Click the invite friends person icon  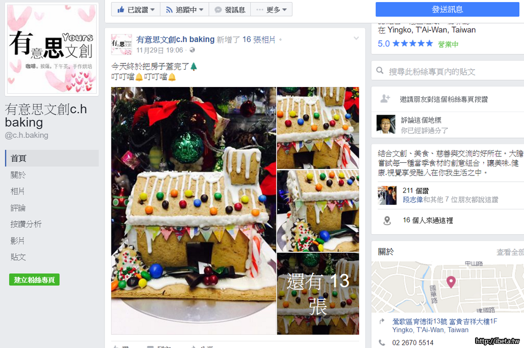[x=385, y=99]
